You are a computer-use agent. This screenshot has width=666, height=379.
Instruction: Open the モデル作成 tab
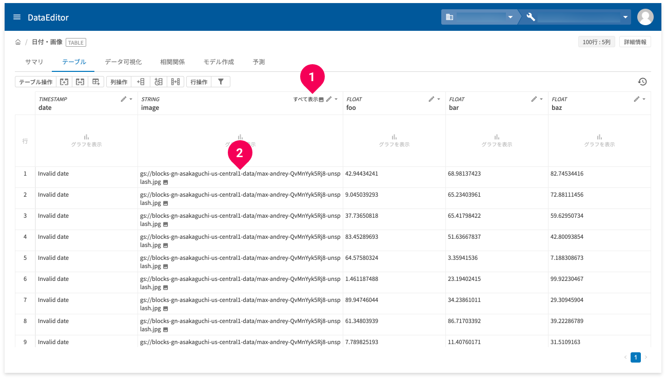(x=219, y=62)
